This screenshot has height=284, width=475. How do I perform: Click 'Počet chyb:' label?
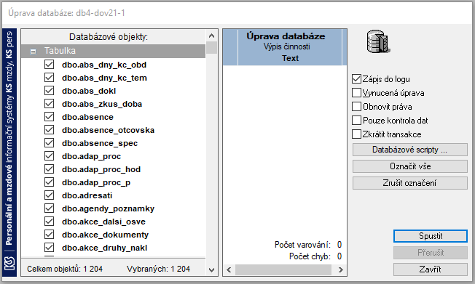310,256
